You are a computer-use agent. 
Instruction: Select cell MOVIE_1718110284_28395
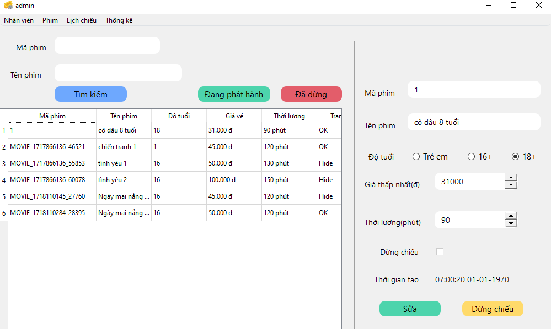(52, 213)
